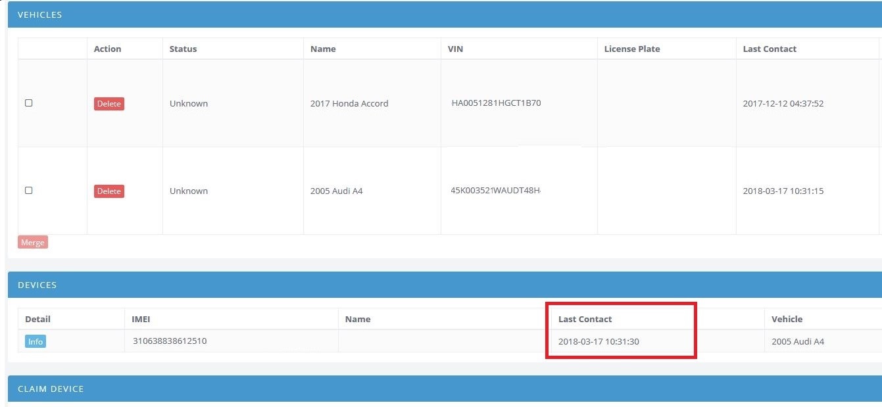
Task: Click the Status column header
Action: (183, 49)
